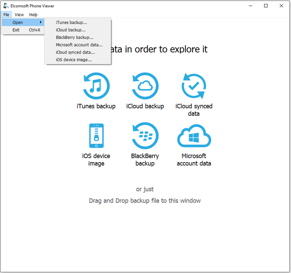Open the View menu
291x273 pixels.
coord(19,15)
